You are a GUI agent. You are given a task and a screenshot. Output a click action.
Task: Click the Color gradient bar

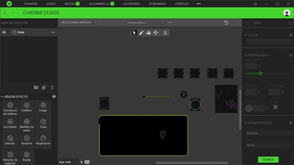(x=269, y=41)
